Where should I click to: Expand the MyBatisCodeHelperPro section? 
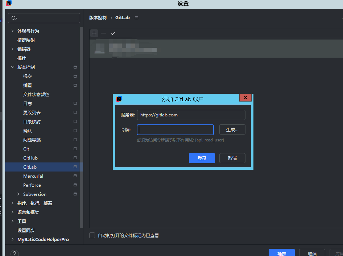[13, 239]
